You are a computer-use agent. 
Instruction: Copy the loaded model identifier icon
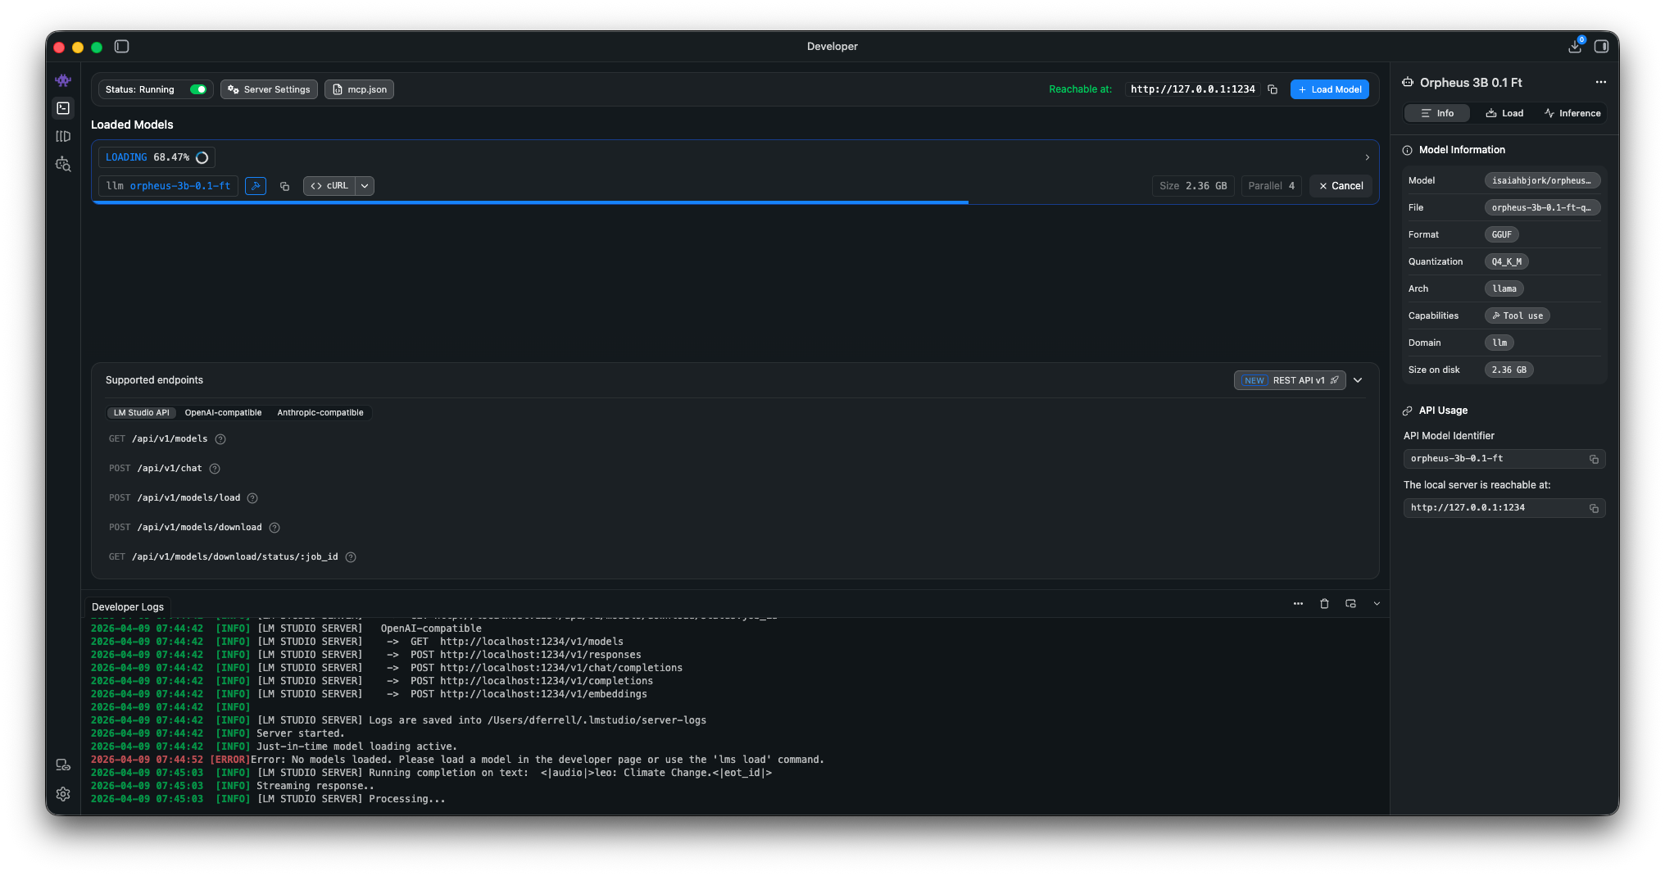[x=284, y=187]
